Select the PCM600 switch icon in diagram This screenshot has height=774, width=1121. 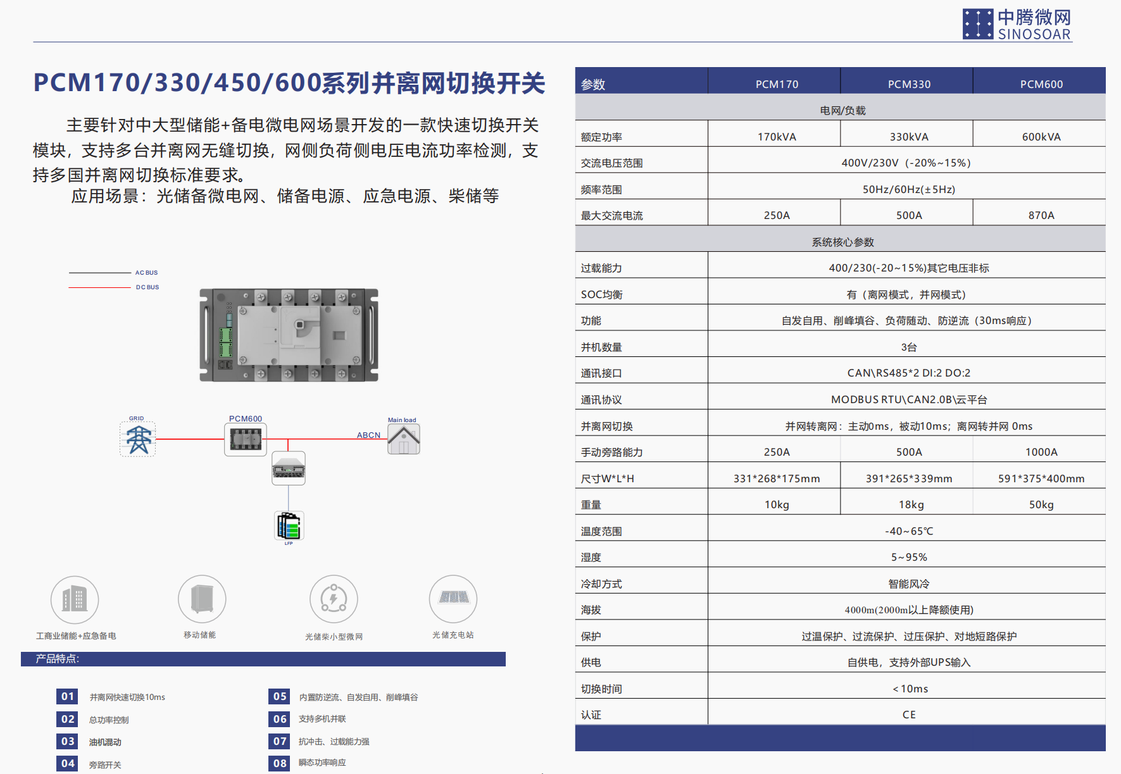coord(246,439)
